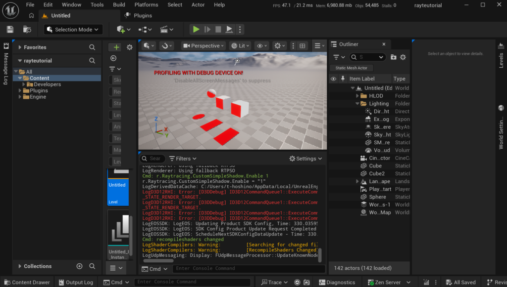Click the create new folder icon in Outliner
The image size is (507, 287).
[394, 57]
